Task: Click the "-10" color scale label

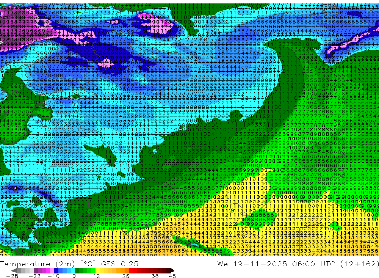Action: (53, 276)
